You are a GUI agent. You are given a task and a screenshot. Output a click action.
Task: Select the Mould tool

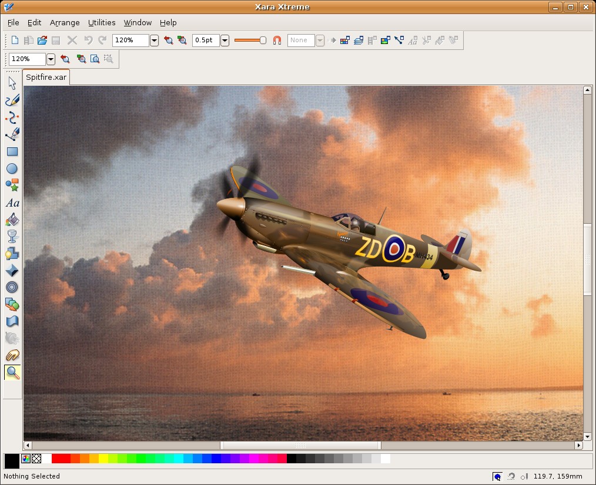pos(12,321)
